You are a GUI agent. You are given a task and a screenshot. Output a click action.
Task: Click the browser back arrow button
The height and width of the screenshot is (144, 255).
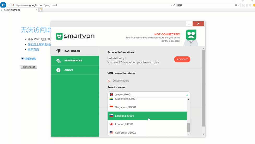tap(3, 5)
